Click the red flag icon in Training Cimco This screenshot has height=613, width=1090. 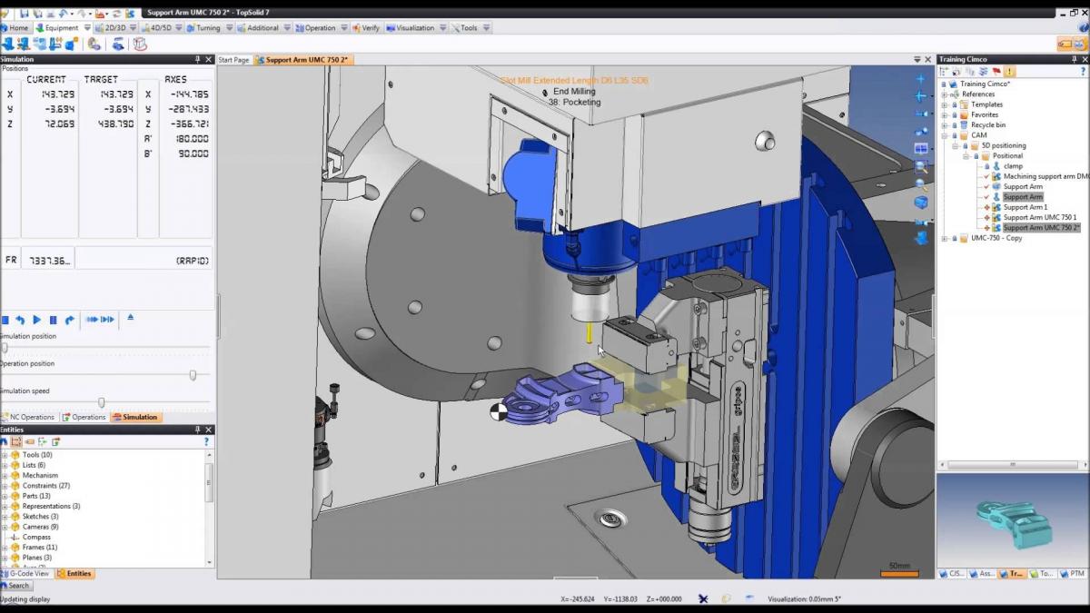(996, 71)
